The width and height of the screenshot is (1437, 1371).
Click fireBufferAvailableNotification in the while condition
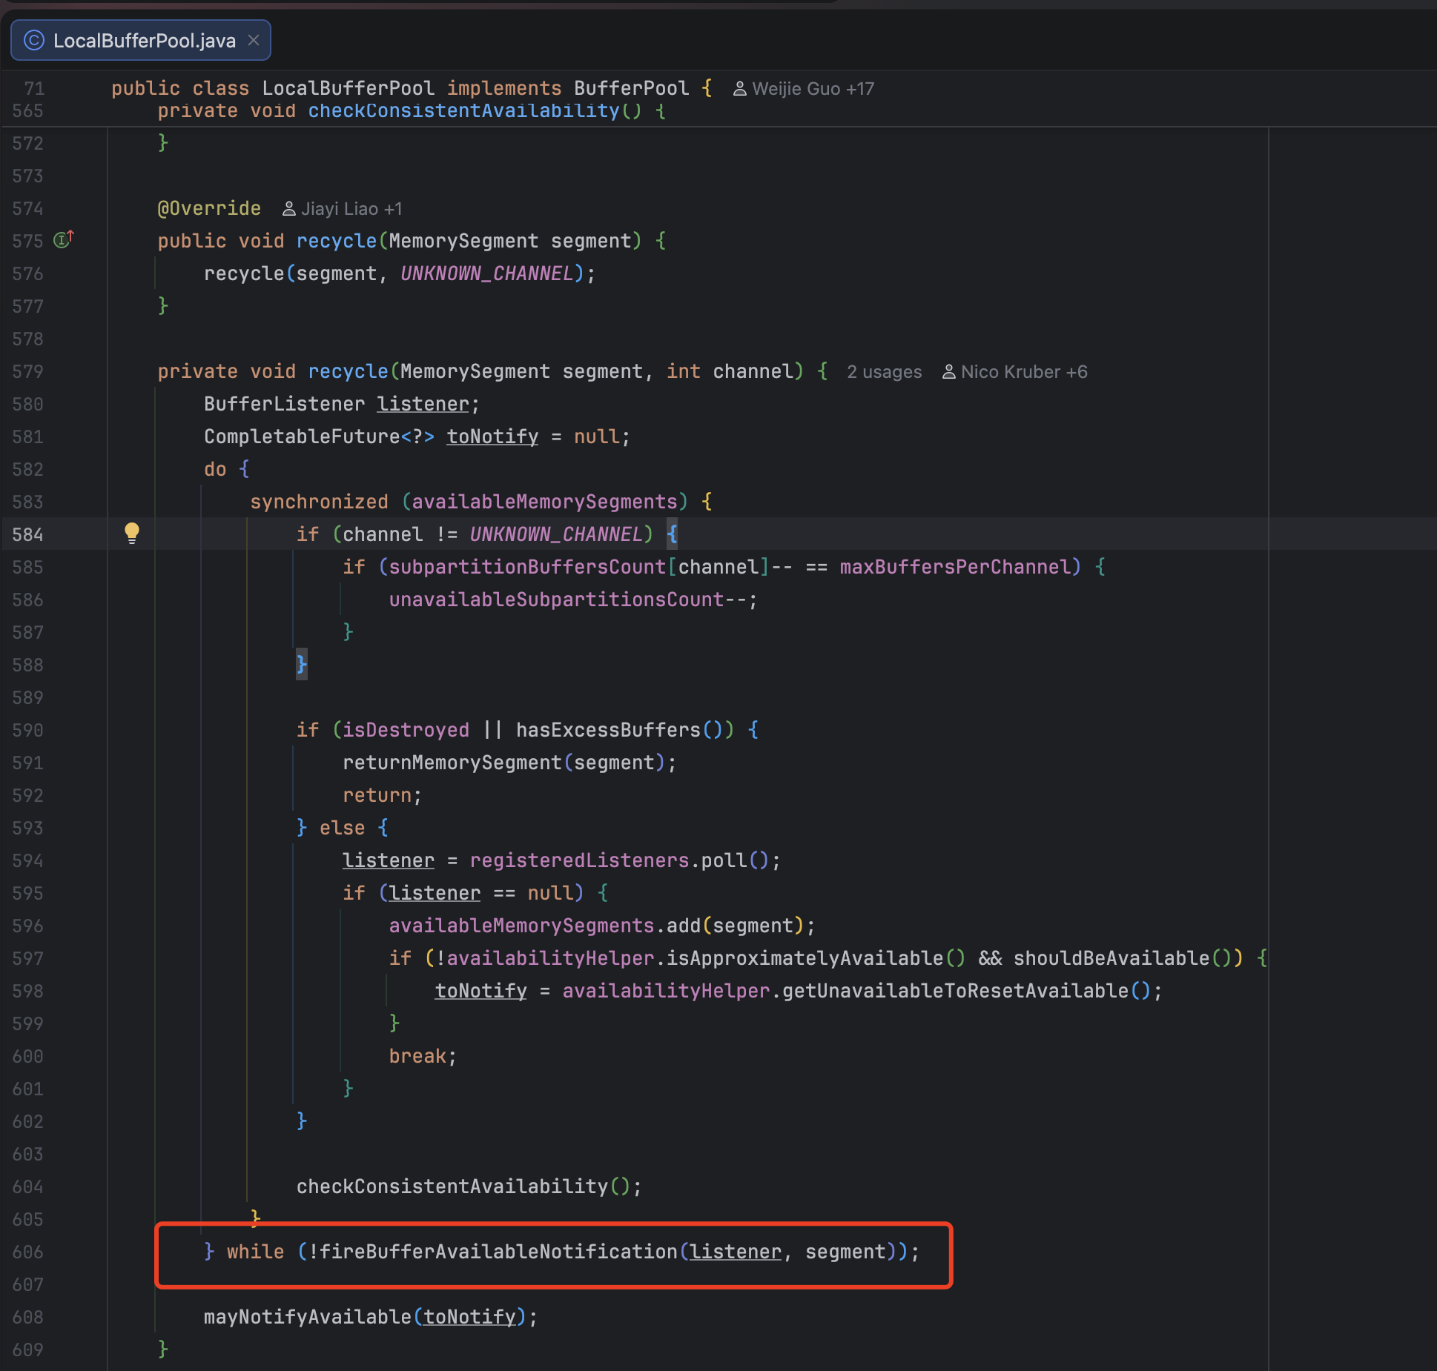click(498, 1252)
